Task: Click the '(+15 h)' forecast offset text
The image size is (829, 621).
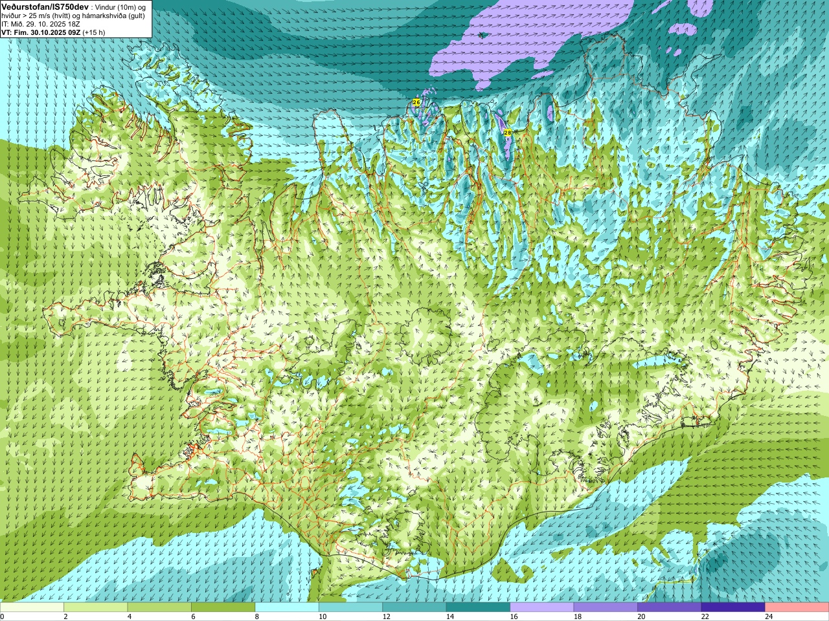Action: (x=94, y=32)
